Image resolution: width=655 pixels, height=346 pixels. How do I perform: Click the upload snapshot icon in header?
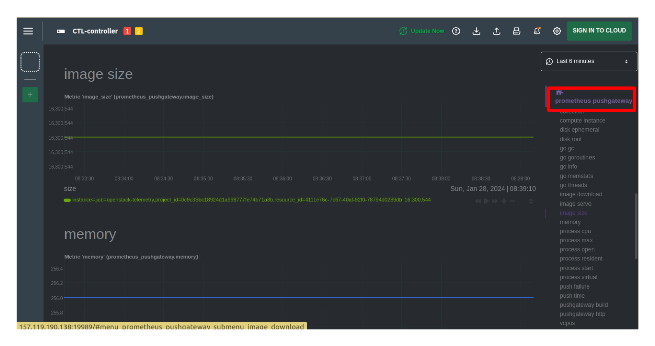click(497, 31)
